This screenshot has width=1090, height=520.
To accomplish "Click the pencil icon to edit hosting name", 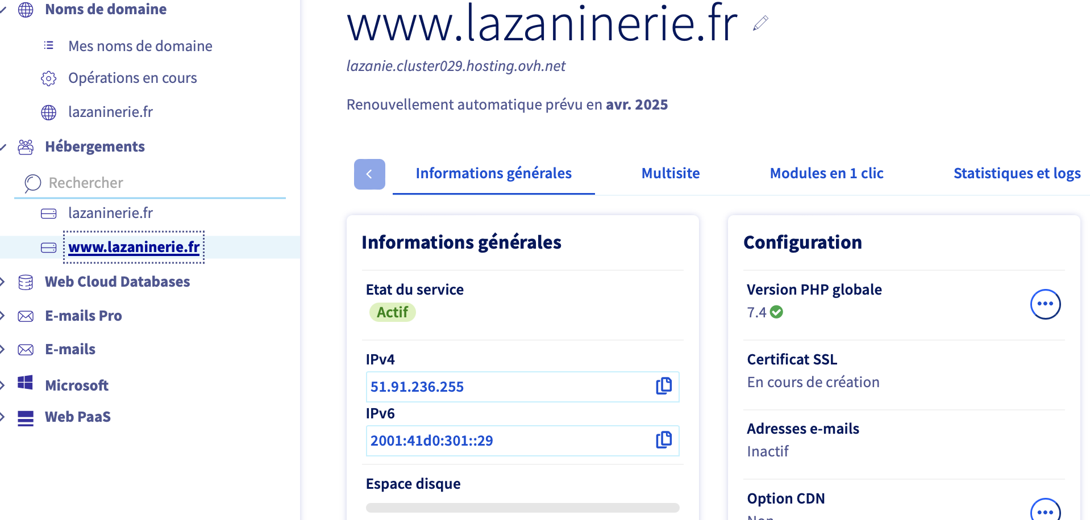I will 760,23.
